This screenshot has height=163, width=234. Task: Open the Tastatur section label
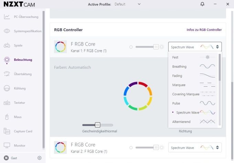click(19, 103)
